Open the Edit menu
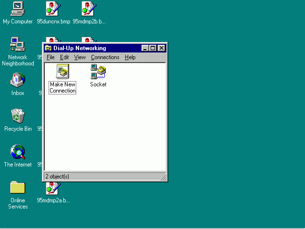The height and width of the screenshot is (229, 305). tap(64, 57)
